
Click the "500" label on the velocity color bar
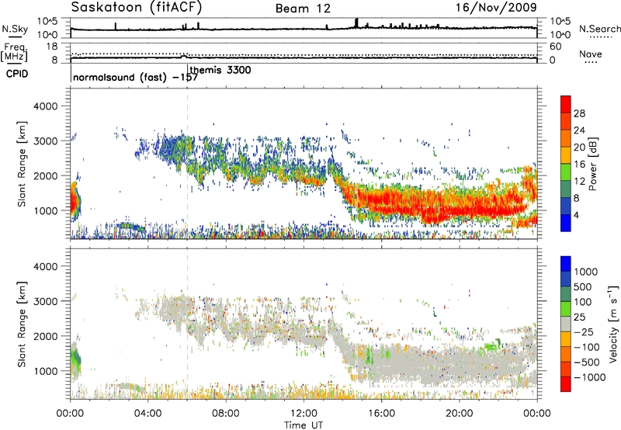583,287
